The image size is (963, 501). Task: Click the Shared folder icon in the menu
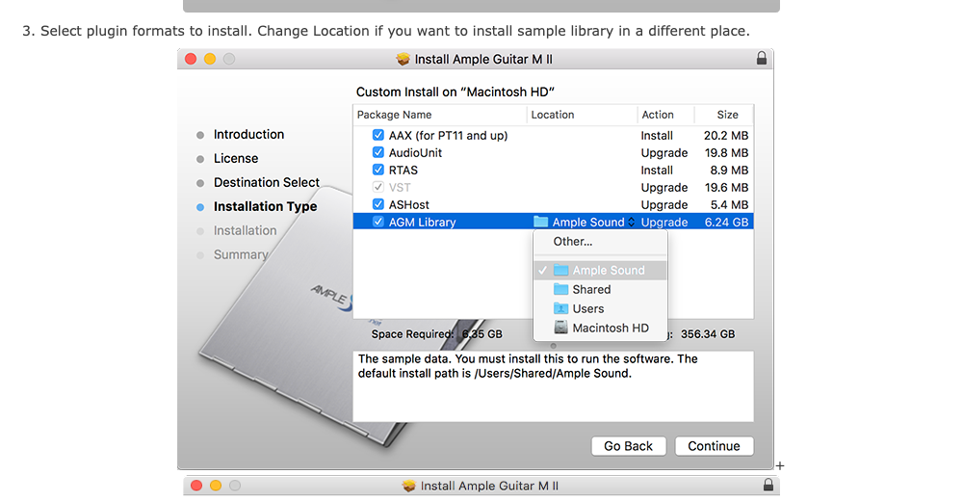click(x=560, y=289)
